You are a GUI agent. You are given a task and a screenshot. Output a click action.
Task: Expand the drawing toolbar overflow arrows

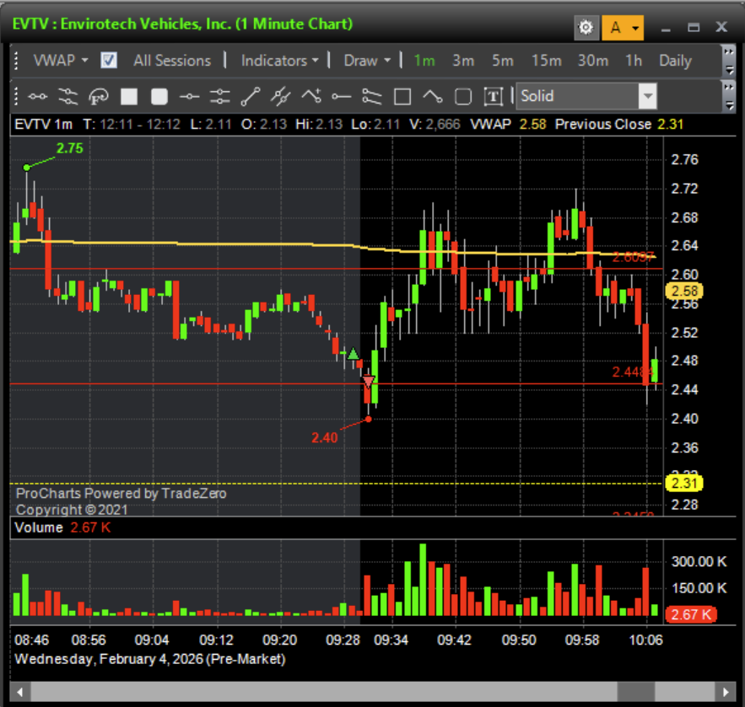(728, 96)
